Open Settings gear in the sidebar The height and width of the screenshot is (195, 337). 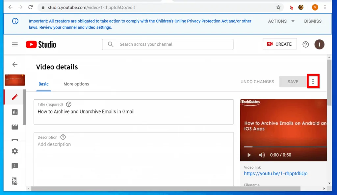pyautogui.click(x=15, y=151)
